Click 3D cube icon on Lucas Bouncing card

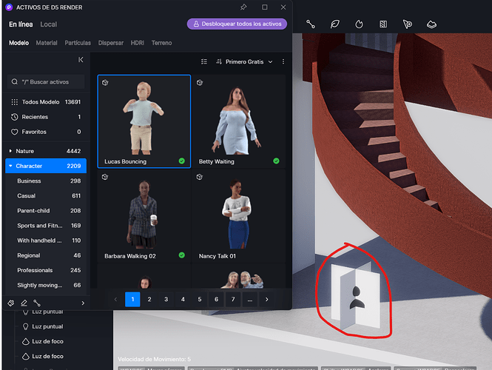click(105, 83)
